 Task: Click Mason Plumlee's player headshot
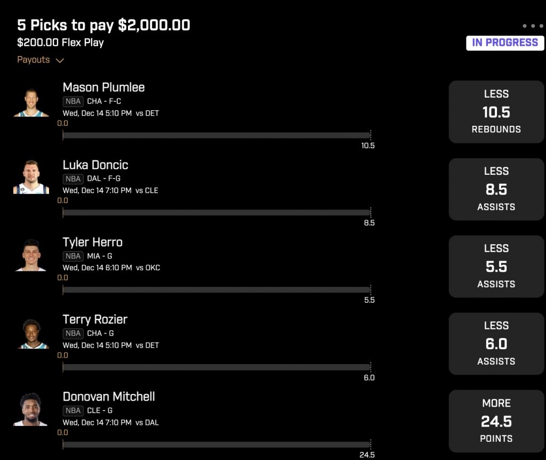pyautogui.click(x=31, y=102)
